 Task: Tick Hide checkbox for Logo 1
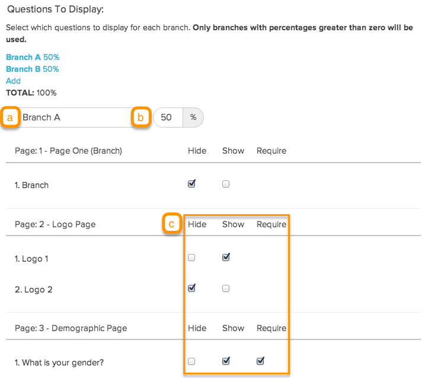pyautogui.click(x=191, y=258)
